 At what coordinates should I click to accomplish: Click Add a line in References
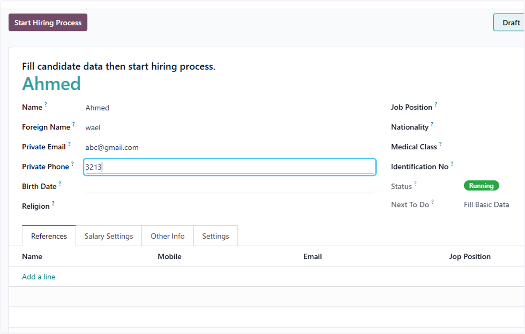(x=38, y=277)
